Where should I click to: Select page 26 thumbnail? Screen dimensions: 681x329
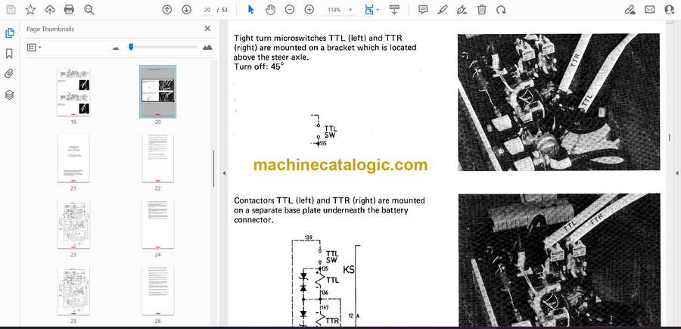pos(157,290)
